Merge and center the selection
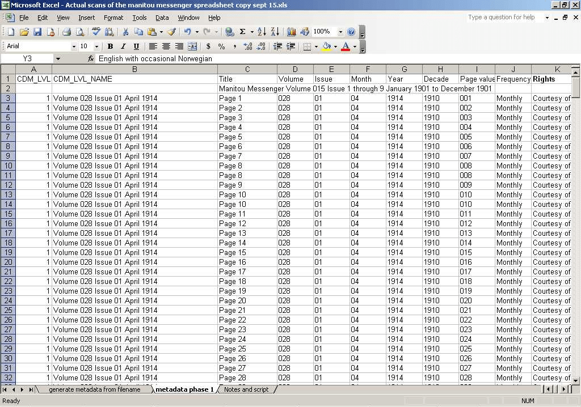 pos(192,46)
